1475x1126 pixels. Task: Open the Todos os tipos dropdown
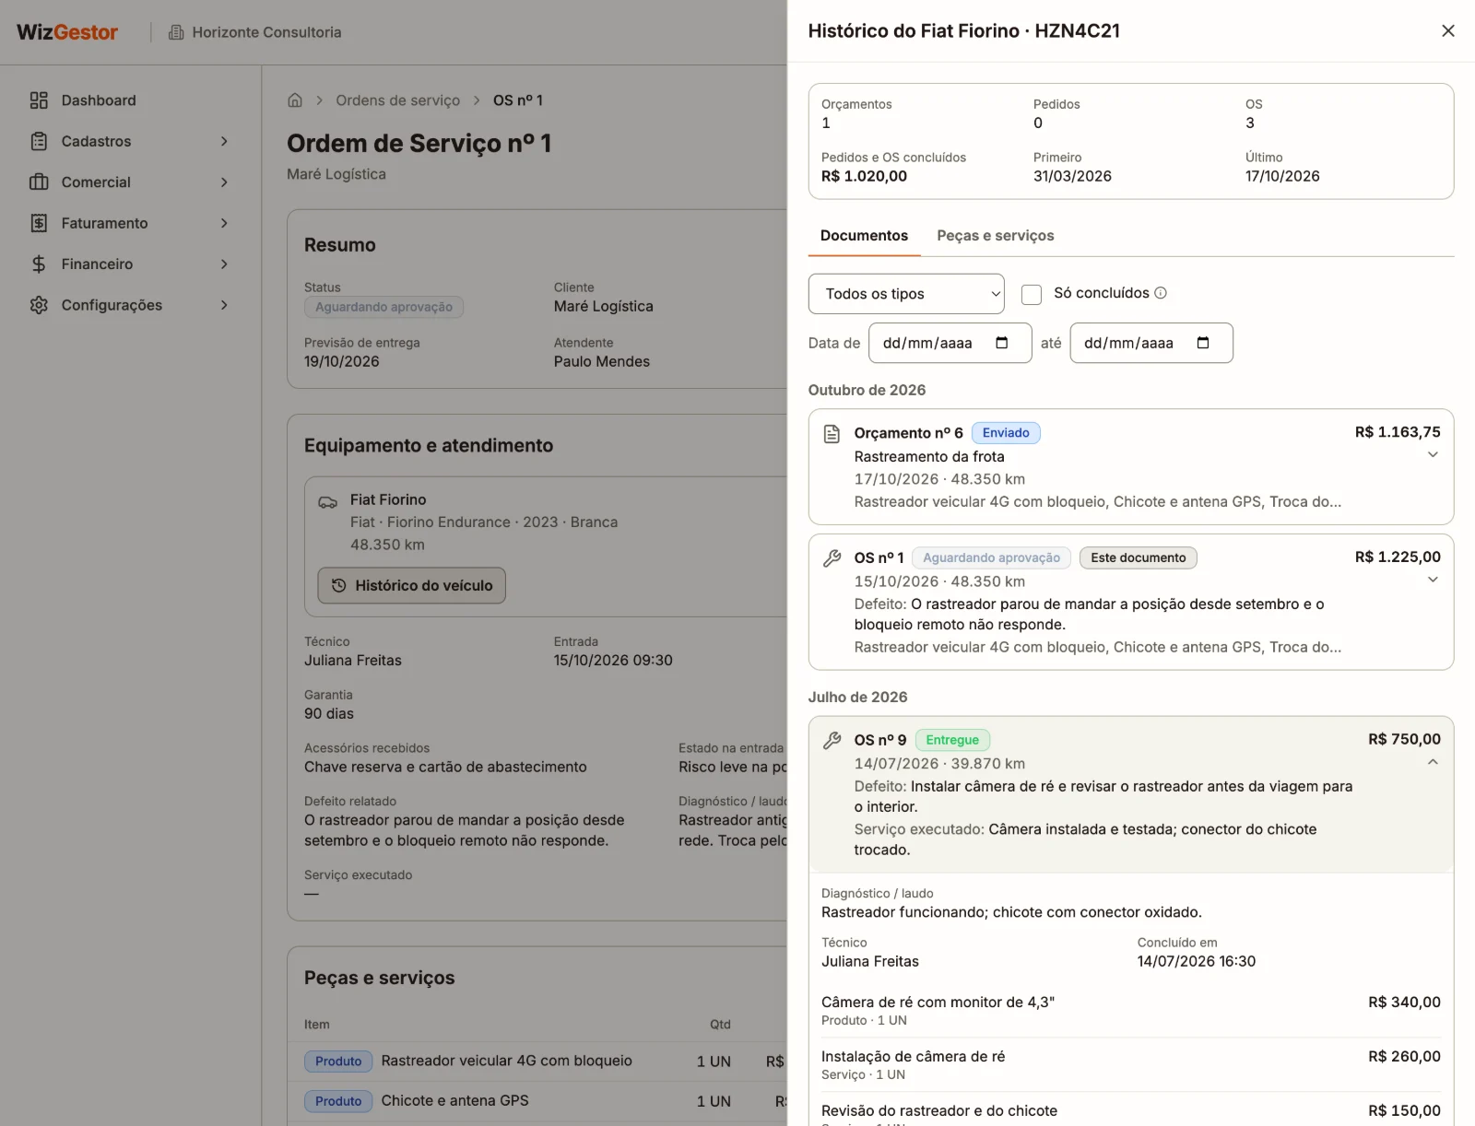[x=906, y=294]
